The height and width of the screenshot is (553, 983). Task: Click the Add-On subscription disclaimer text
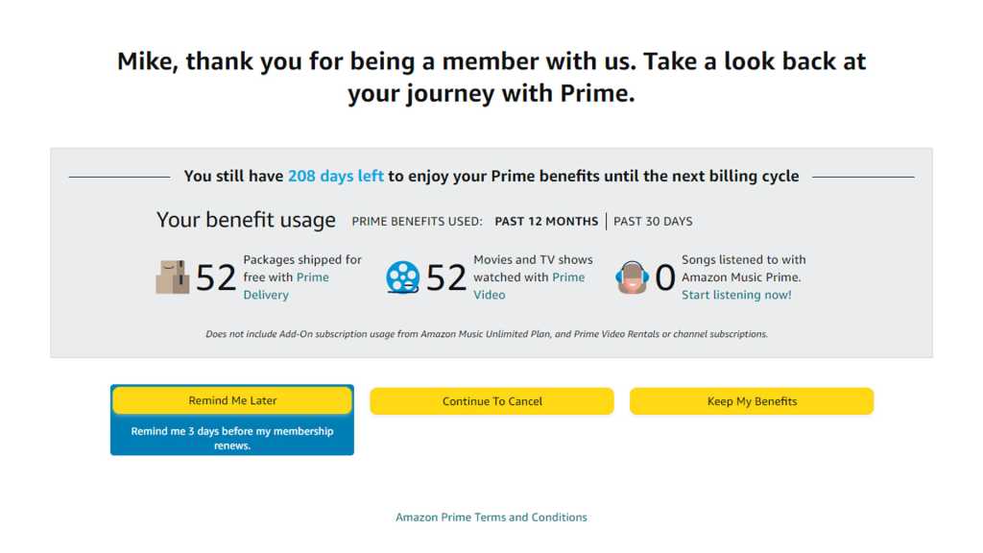(491, 333)
